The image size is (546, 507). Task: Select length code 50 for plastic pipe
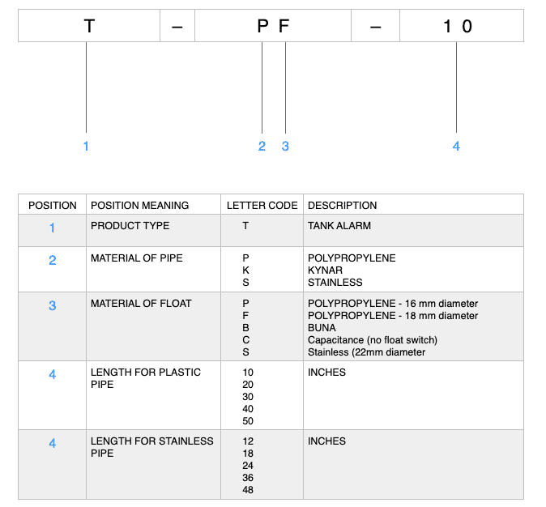click(x=248, y=421)
